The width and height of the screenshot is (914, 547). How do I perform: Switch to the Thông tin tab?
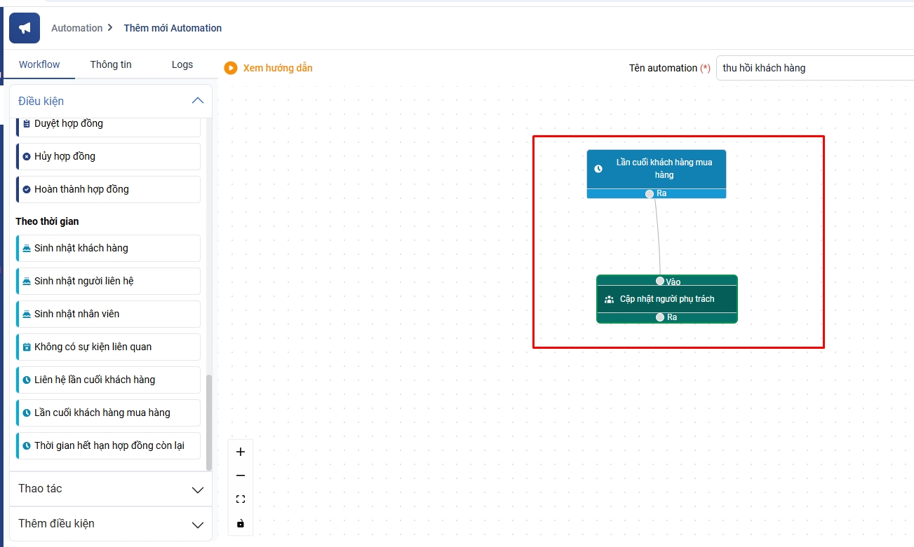tap(111, 64)
